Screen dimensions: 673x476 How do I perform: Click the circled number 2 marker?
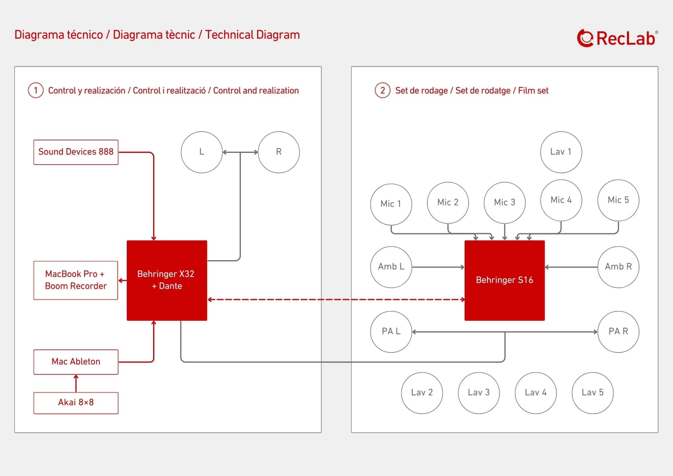(383, 90)
